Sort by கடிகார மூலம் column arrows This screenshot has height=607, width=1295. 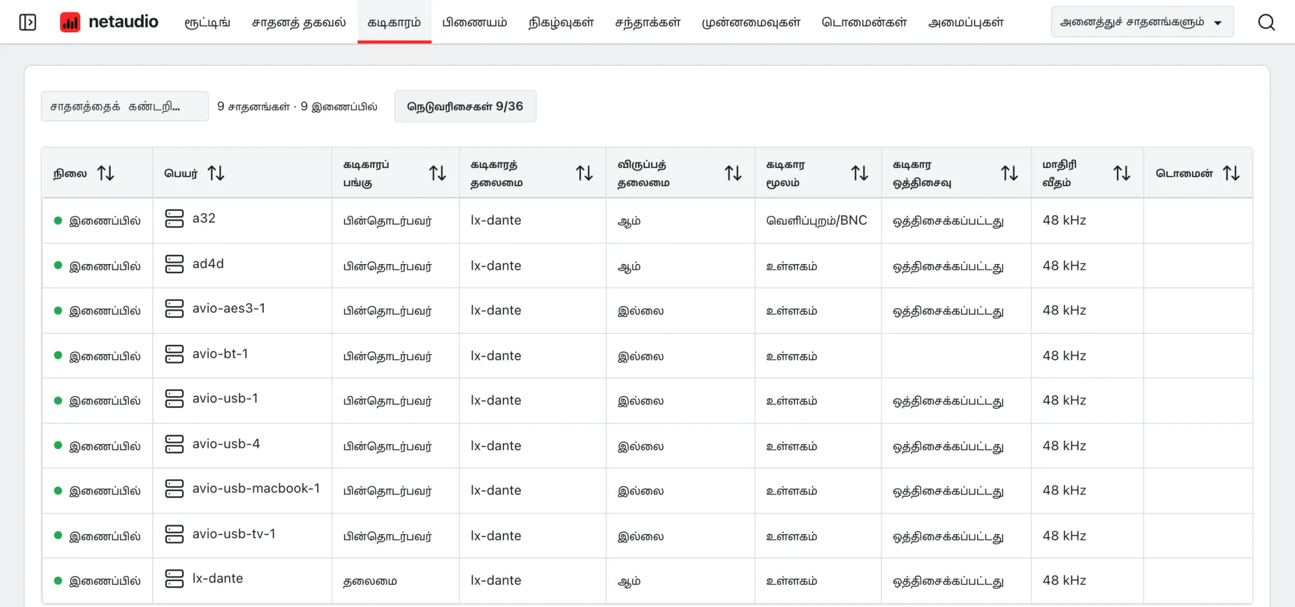click(860, 173)
